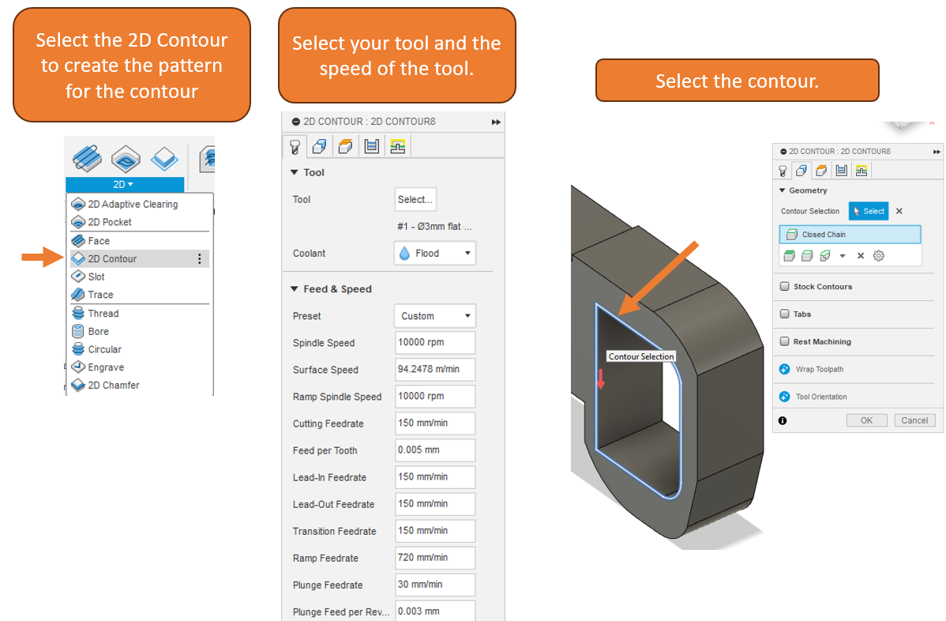Click the blue Contour Selection Select button

(x=869, y=211)
